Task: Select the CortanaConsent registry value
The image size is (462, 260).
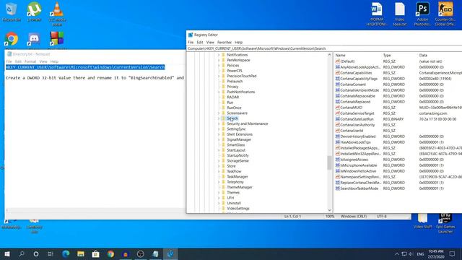Action: point(353,84)
